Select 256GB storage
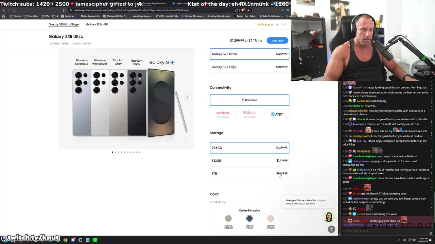This screenshot has width=435, height=244. 249,148
